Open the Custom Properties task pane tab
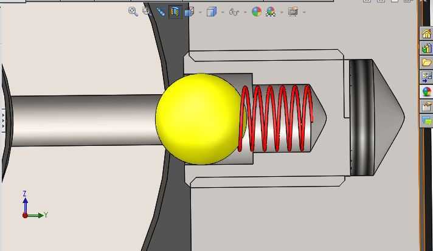This screenshot has height=251, width=433. [x=426, y=106]
